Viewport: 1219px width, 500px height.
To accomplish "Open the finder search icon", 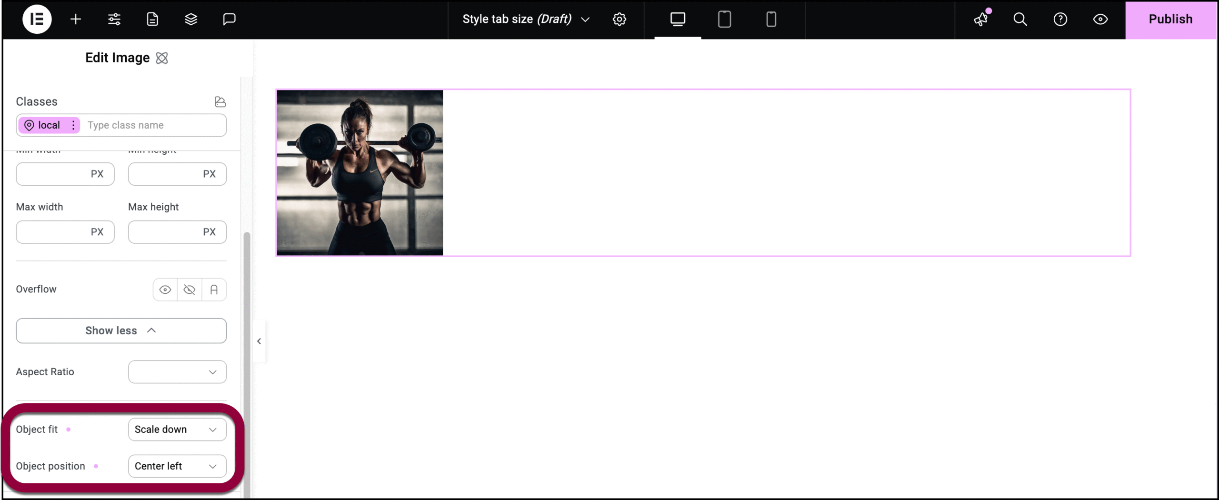I will click(x=1020, y=19).
